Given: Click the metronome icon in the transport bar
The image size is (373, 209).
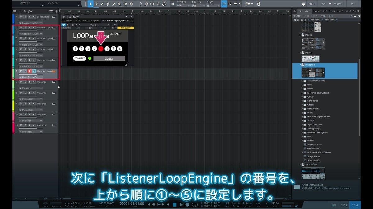Looking at the screenshot, I should point(251,204).
